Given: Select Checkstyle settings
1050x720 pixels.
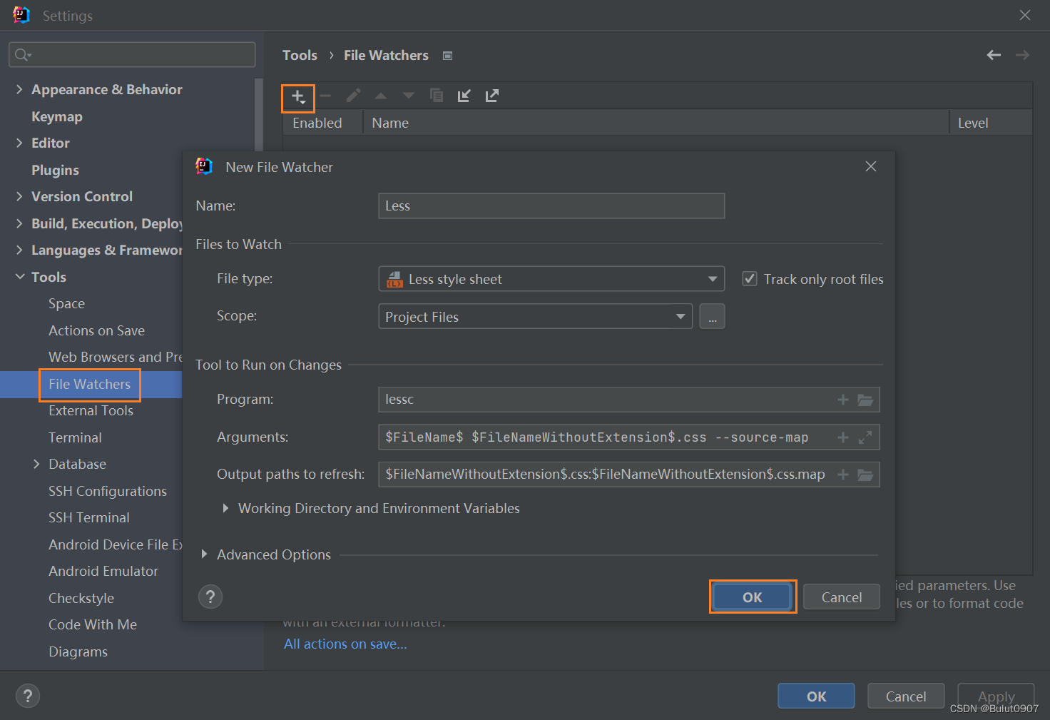Looking at the screenshot, I should coord(81,598).
